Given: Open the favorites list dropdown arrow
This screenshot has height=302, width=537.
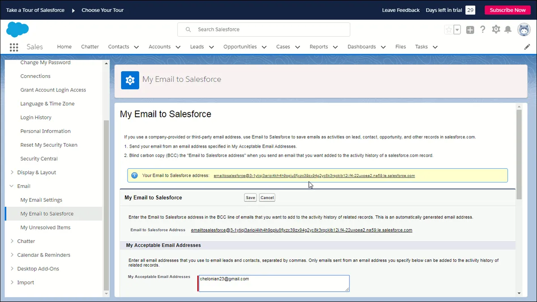Looking at the screenshot, I should click(457, 30).
